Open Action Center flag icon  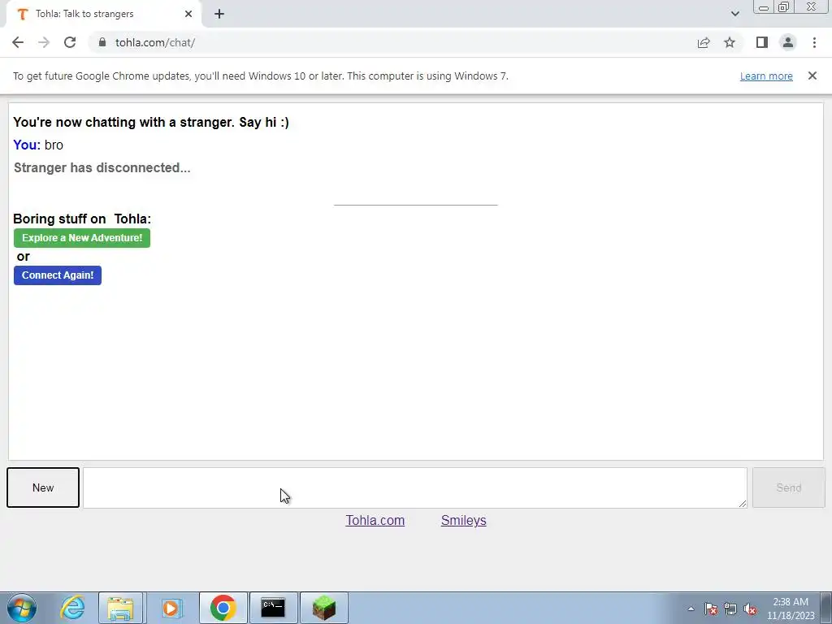point(711,609)
